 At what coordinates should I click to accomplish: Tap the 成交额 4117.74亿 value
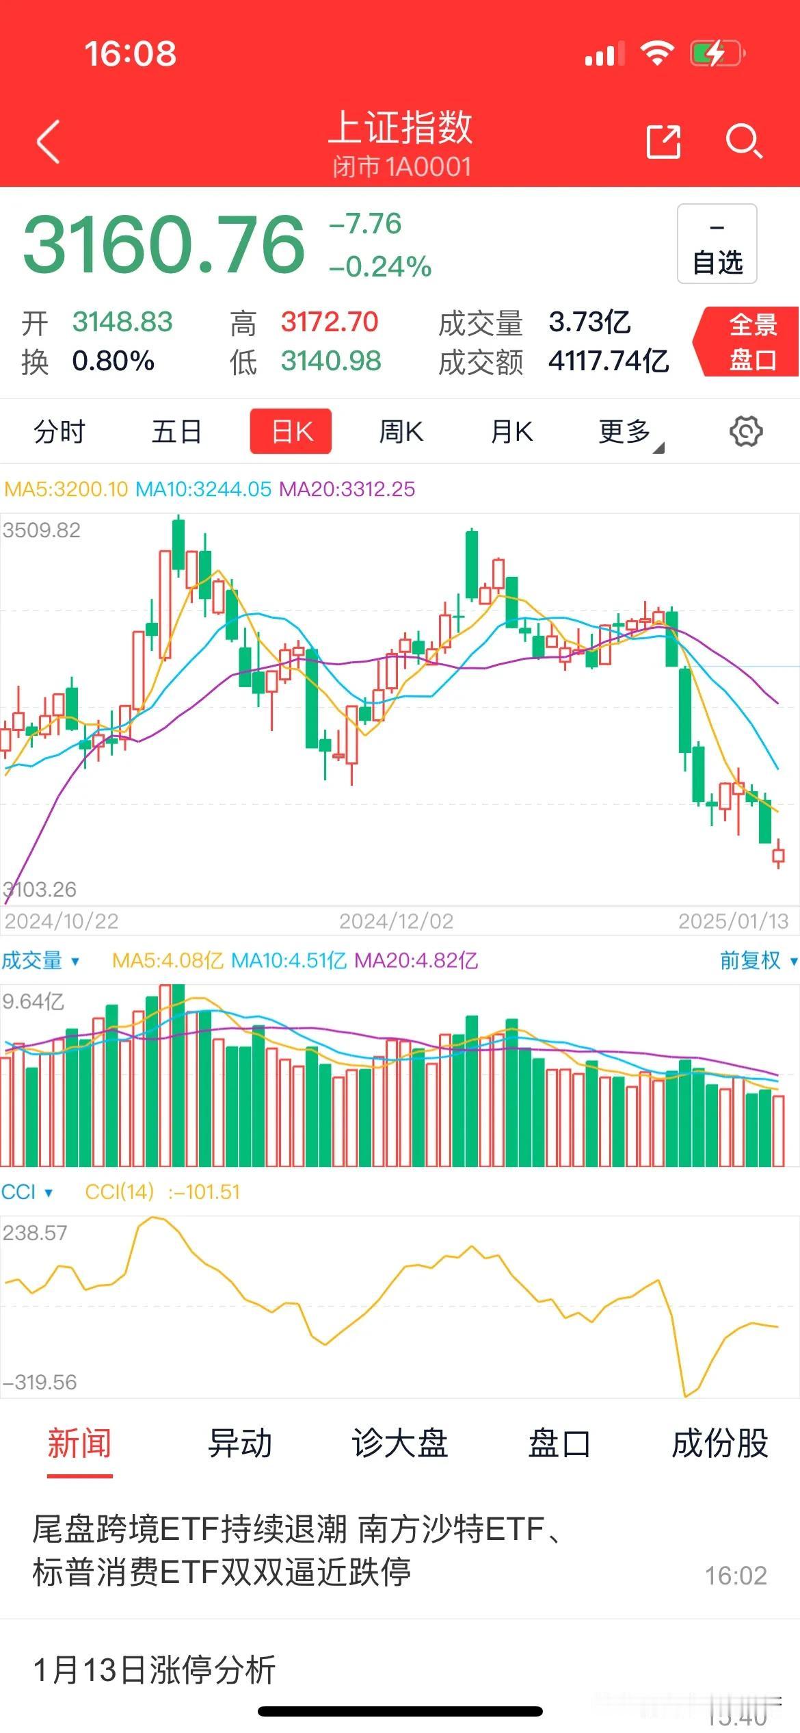pyautogui.click(x=609, y=361)
